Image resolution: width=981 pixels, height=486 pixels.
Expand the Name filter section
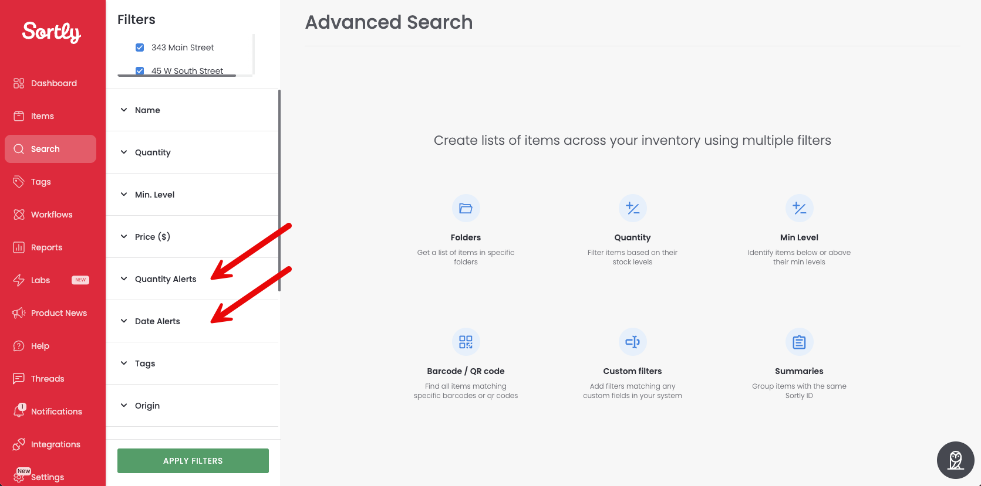click(192, 110)
